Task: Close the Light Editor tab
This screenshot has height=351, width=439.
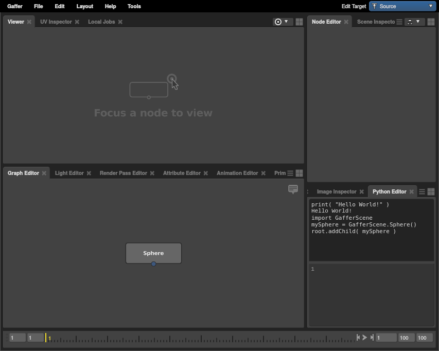Action: 89,173
